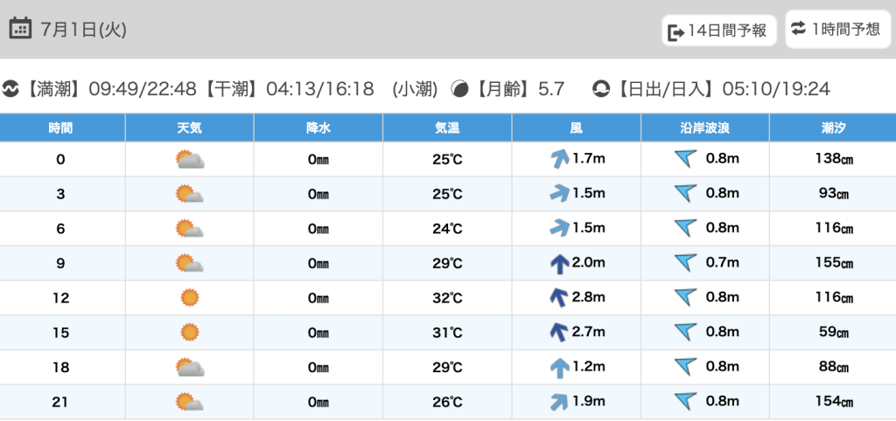Click the wind arrow beside 1.9m
The width and height of the screenshot is (896, 421).
(558, 402)
